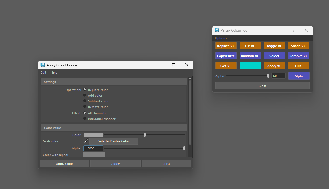Click the Shade VC button
Screen dimensions: 329x189
point(298,46)
